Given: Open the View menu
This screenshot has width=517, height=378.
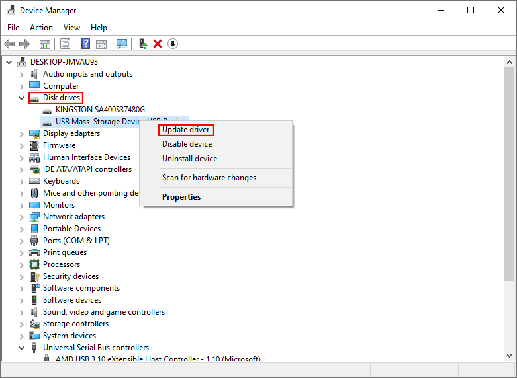Looking at the screenshot, I should click(71, 28).
